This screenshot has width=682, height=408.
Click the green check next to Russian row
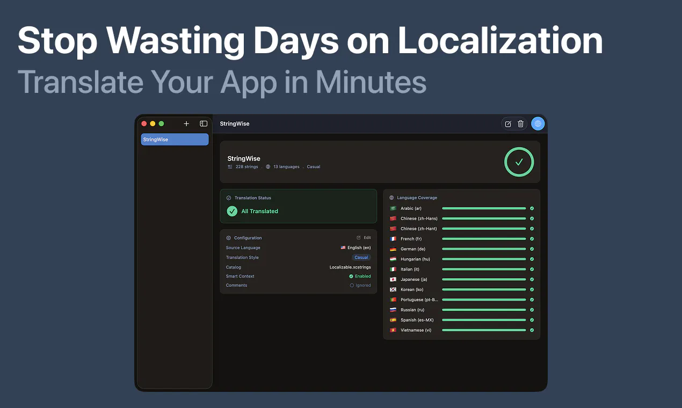pos(532,310)
